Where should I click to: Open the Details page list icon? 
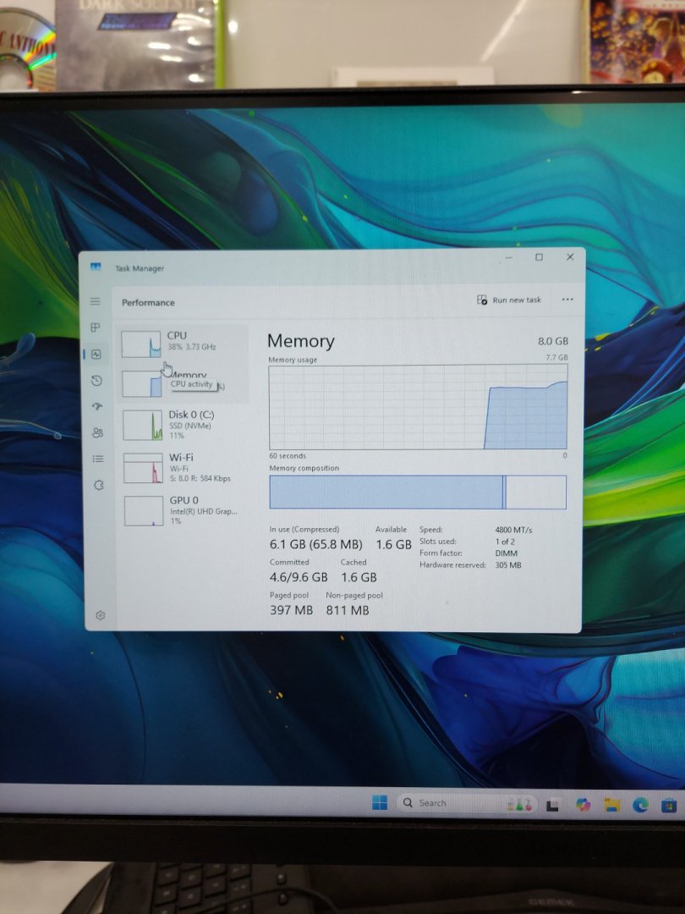98,459
